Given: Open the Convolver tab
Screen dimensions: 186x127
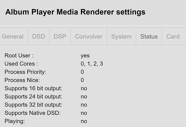Looking at the screenshot, I should [x=89, y=36].
